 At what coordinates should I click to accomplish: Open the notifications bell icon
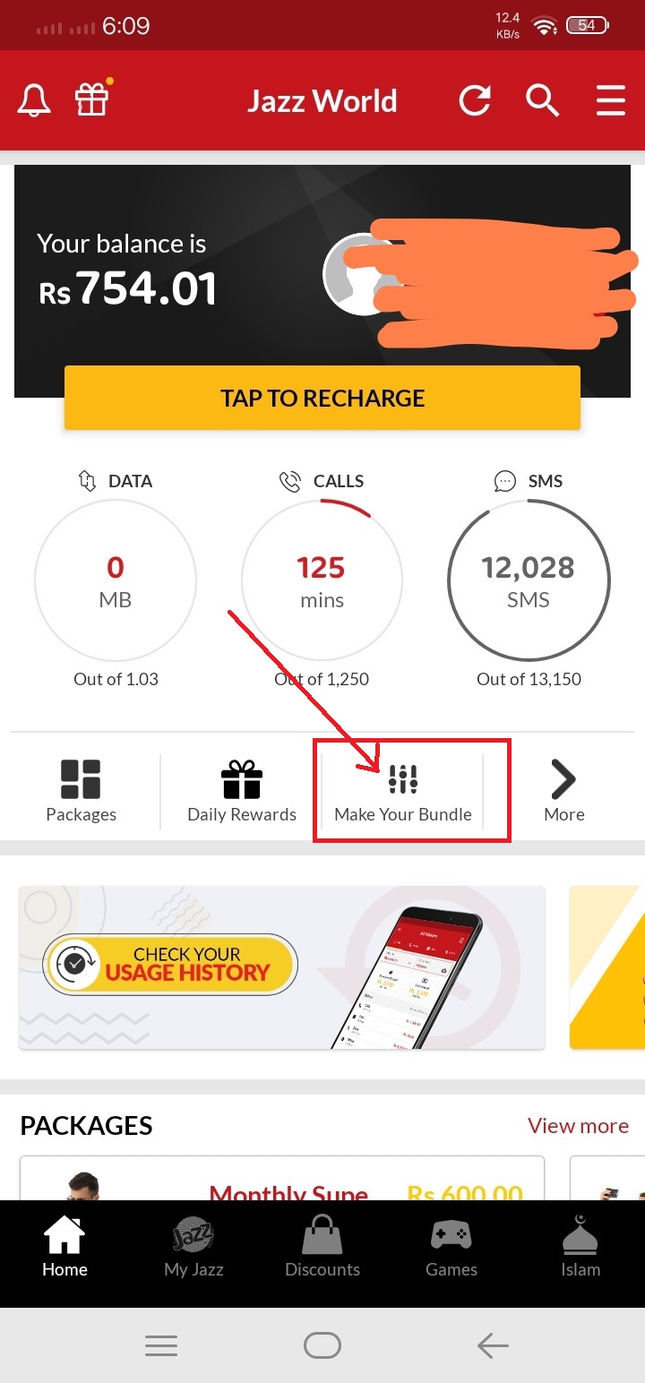pyautogui.click(x=34, y=100)
